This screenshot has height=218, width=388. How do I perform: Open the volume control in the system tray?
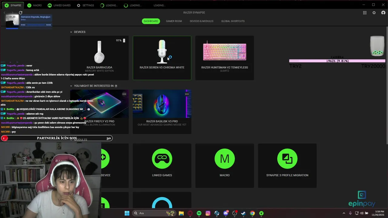coord(361,213)
